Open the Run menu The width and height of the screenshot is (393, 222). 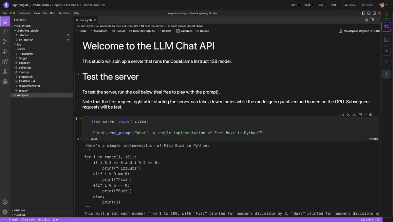click(53, 13)
